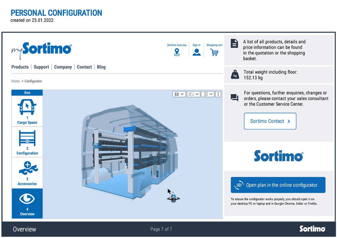
Task: Click the mySortimo logo in the header
Action: point(41,50)
